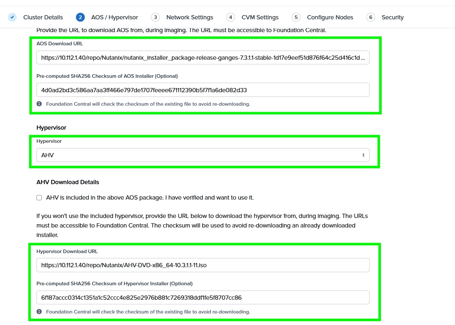
Task: Click the AOS Installer SHA256 checksum field
Action: pos(203,90)
